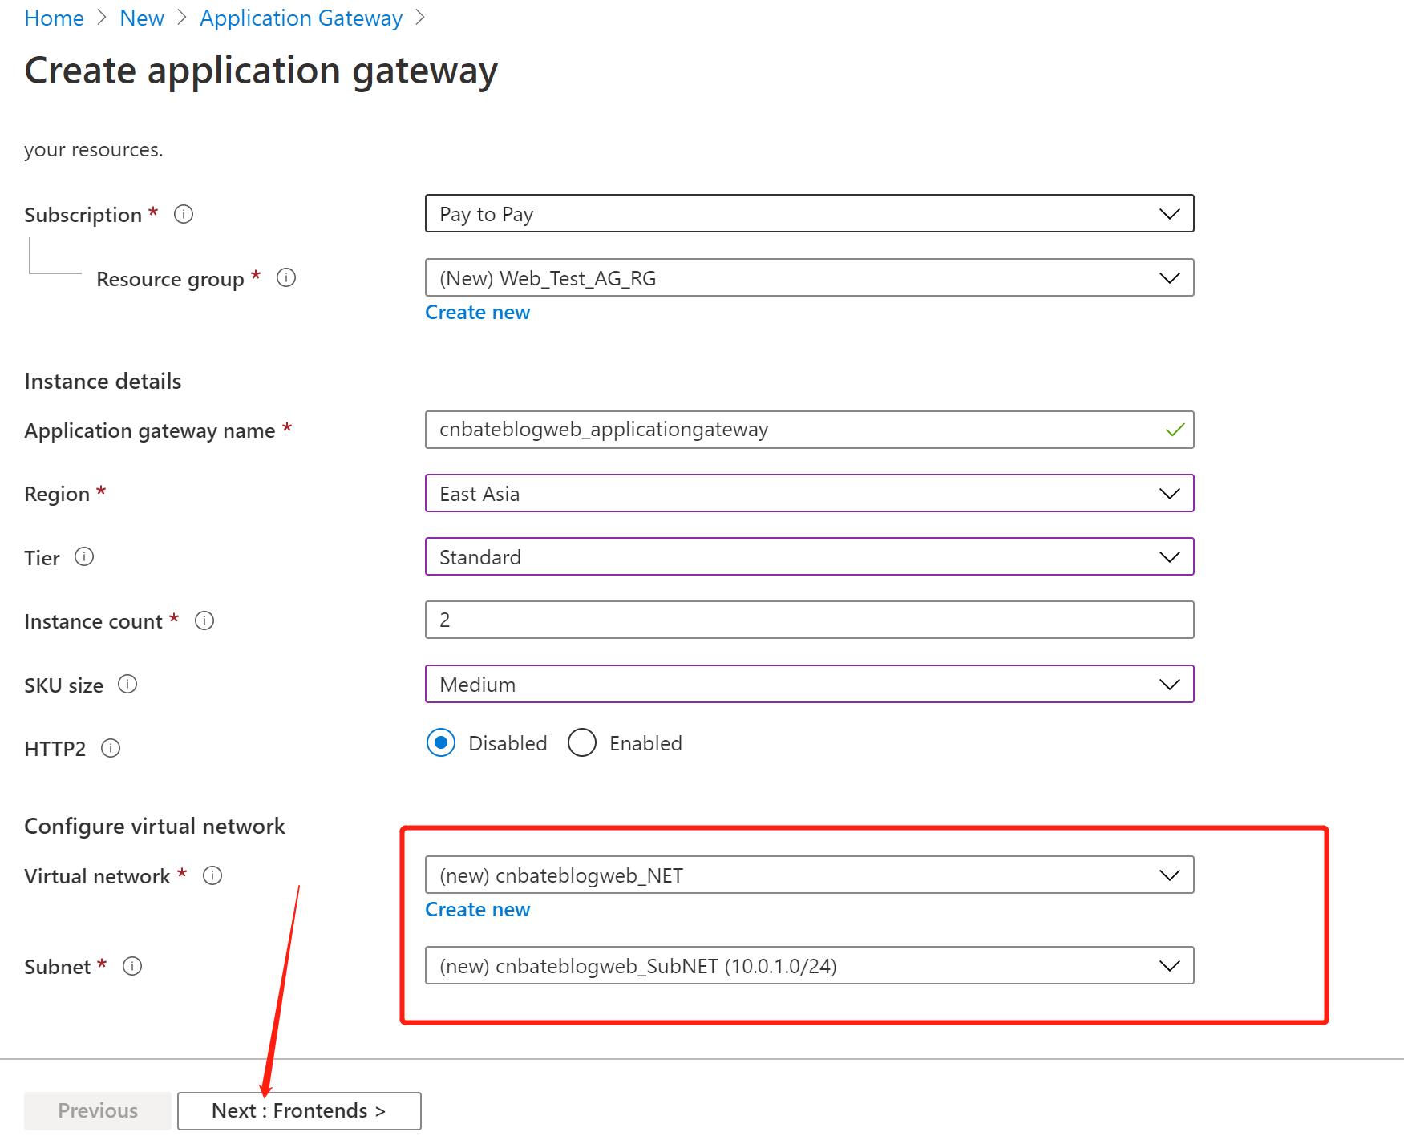Click the Subnet info icon

pos(130,966)
